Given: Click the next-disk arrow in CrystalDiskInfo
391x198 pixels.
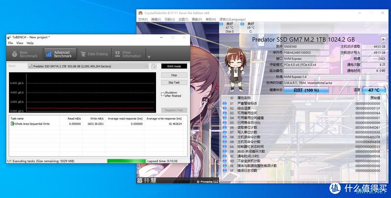Looking at the screenshot, I should [383, 39].
